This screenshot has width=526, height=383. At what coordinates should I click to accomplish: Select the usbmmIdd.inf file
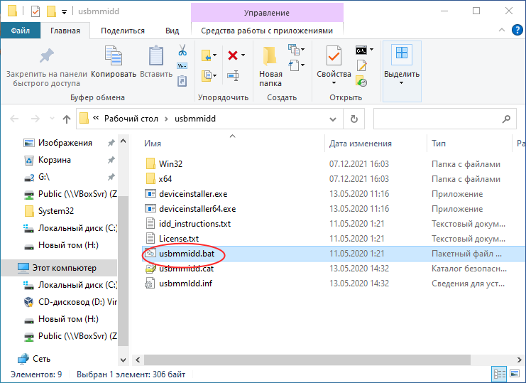(185, 284)
